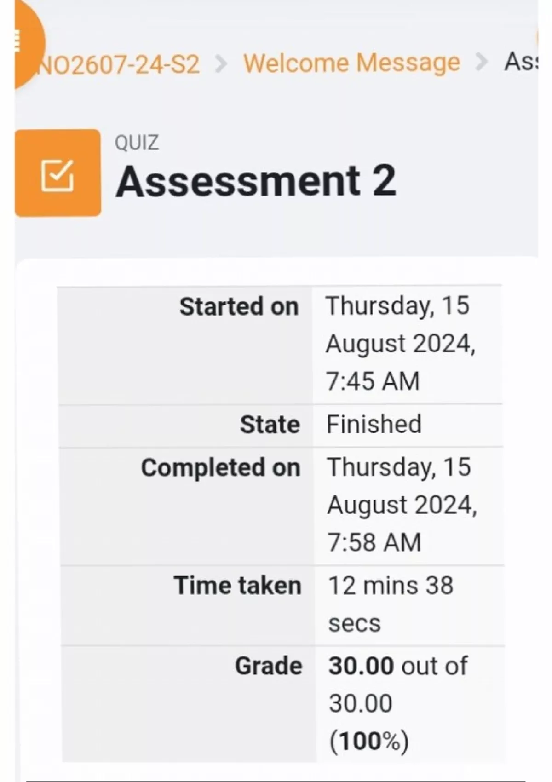Click the chevron after Welcome Message
The height and width of the screenshot is (782, 552).
click(481, 63)
